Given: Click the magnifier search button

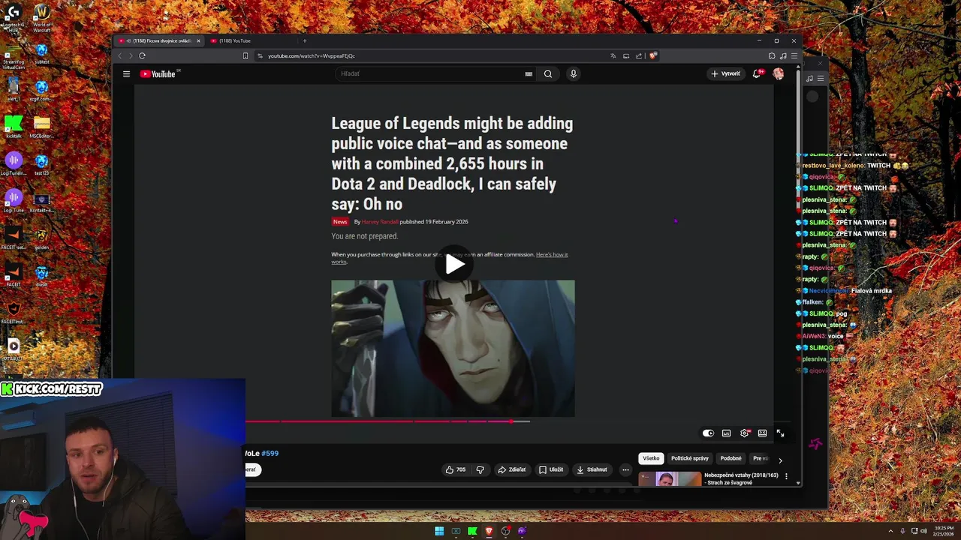Looking at the screenshot, I should (x=548, y=73).
